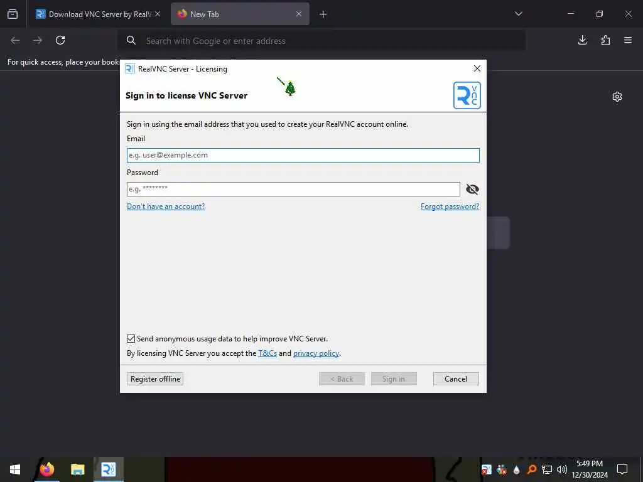643x482 pixels.
Task: Open the privacy policy link
Action: click(x=316, y=353)
